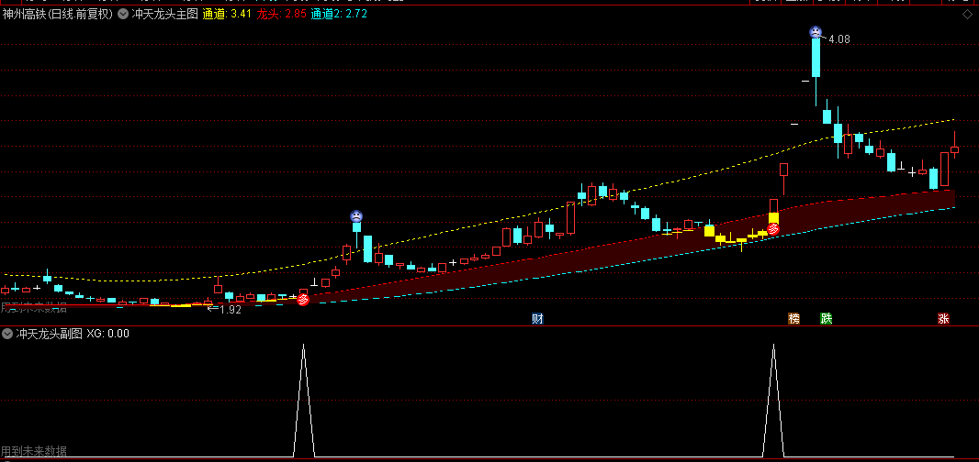979x462 pixels.
Task: Click the second white spike in sub chart
Action: click(773, 399)
